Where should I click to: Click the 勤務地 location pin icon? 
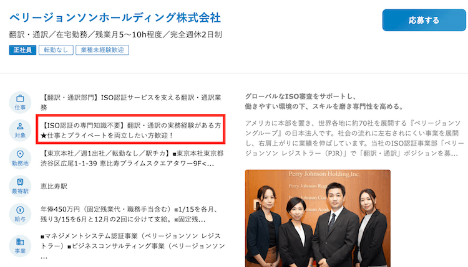pyautogui.click(x=20, y=158)
